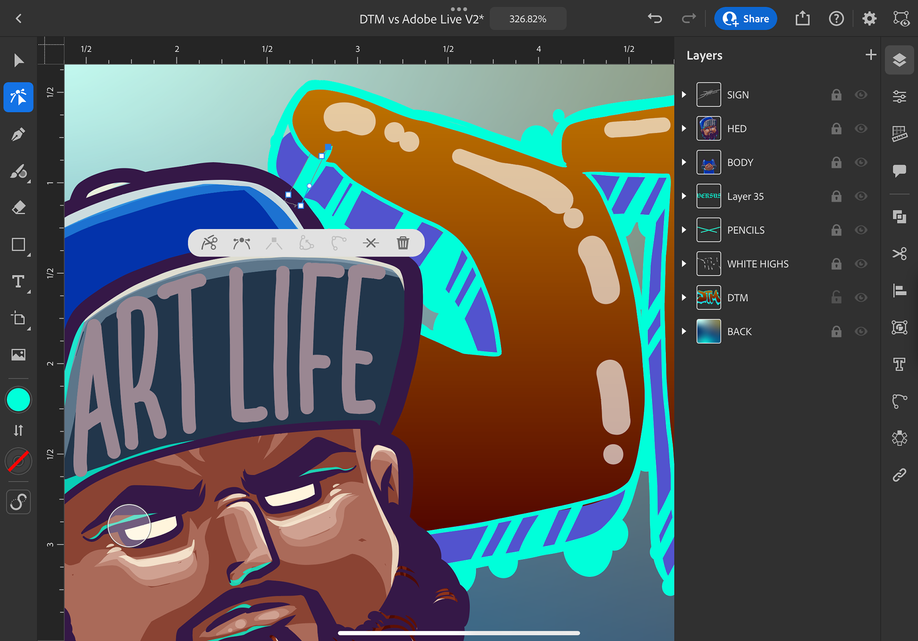
Task: Unlock the SIGN layer
Action: [x=836, y=94]
